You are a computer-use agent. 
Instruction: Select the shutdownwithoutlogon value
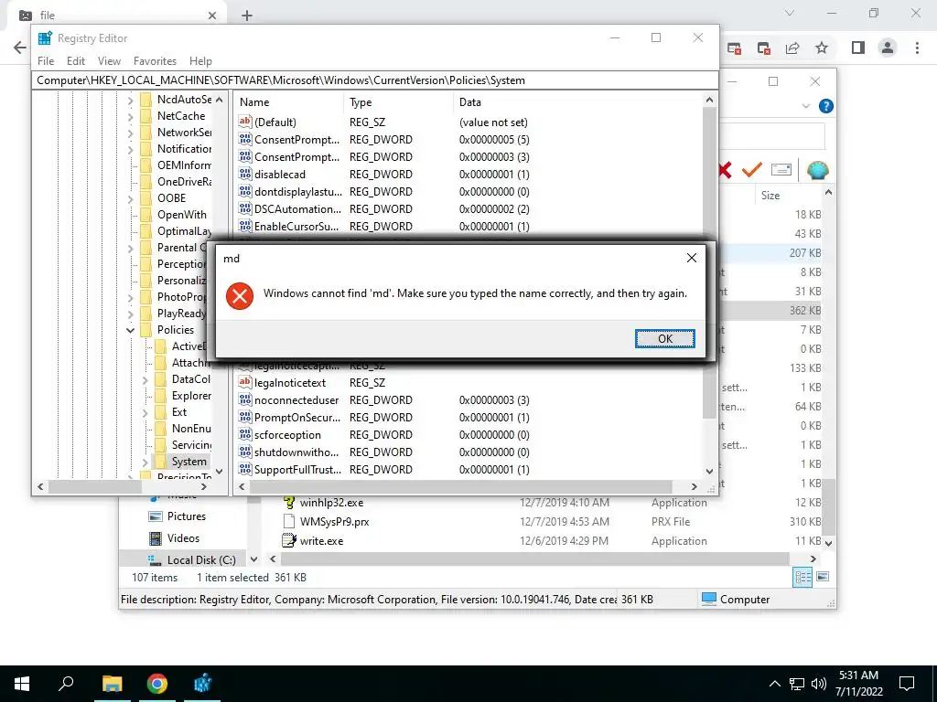pyautogui.click(x=296, y=452)
